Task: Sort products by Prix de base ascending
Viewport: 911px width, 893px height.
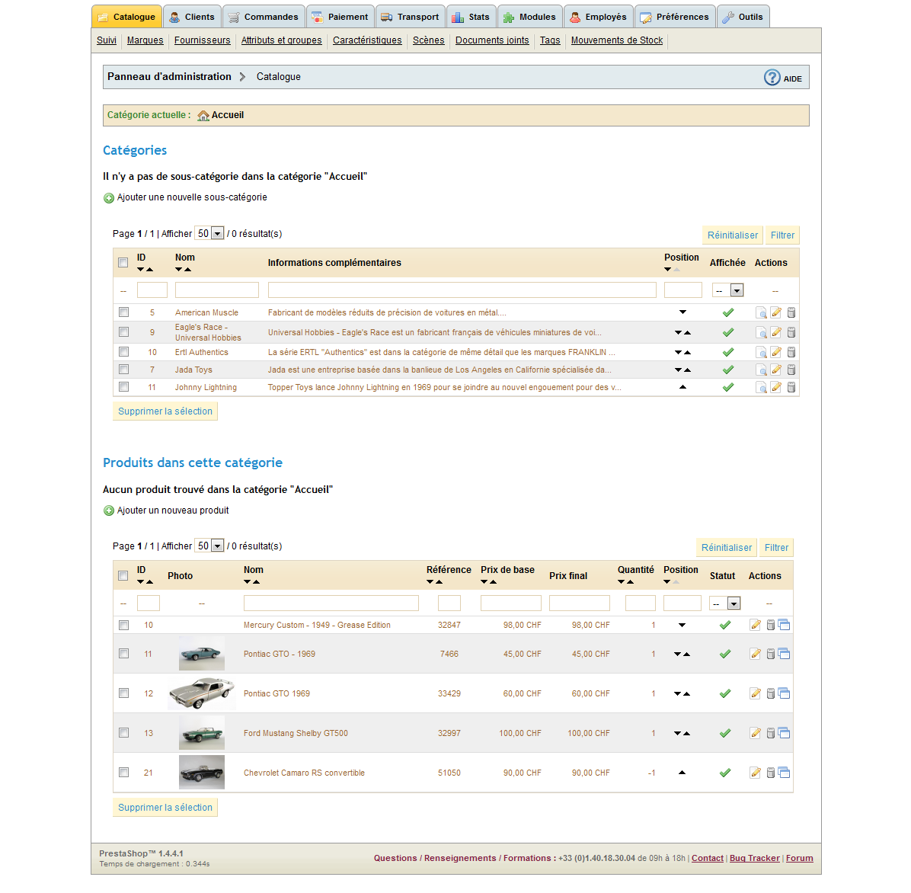Action: click(x=494, y=582)
